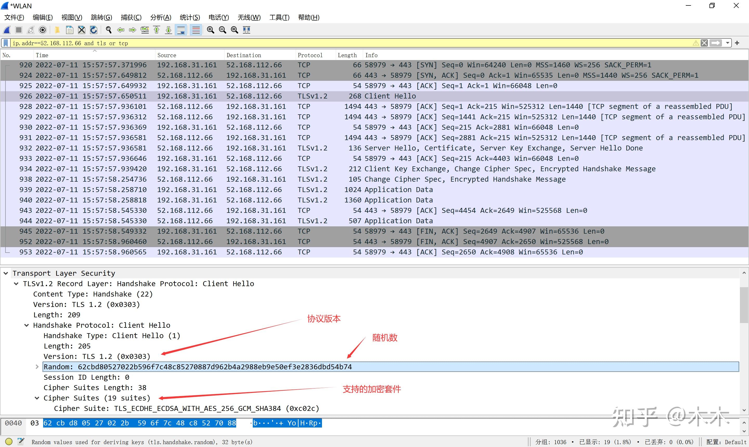Toggle packet list colorization rules
Screen dimensions: 749x447
click(x=196, y=30)
